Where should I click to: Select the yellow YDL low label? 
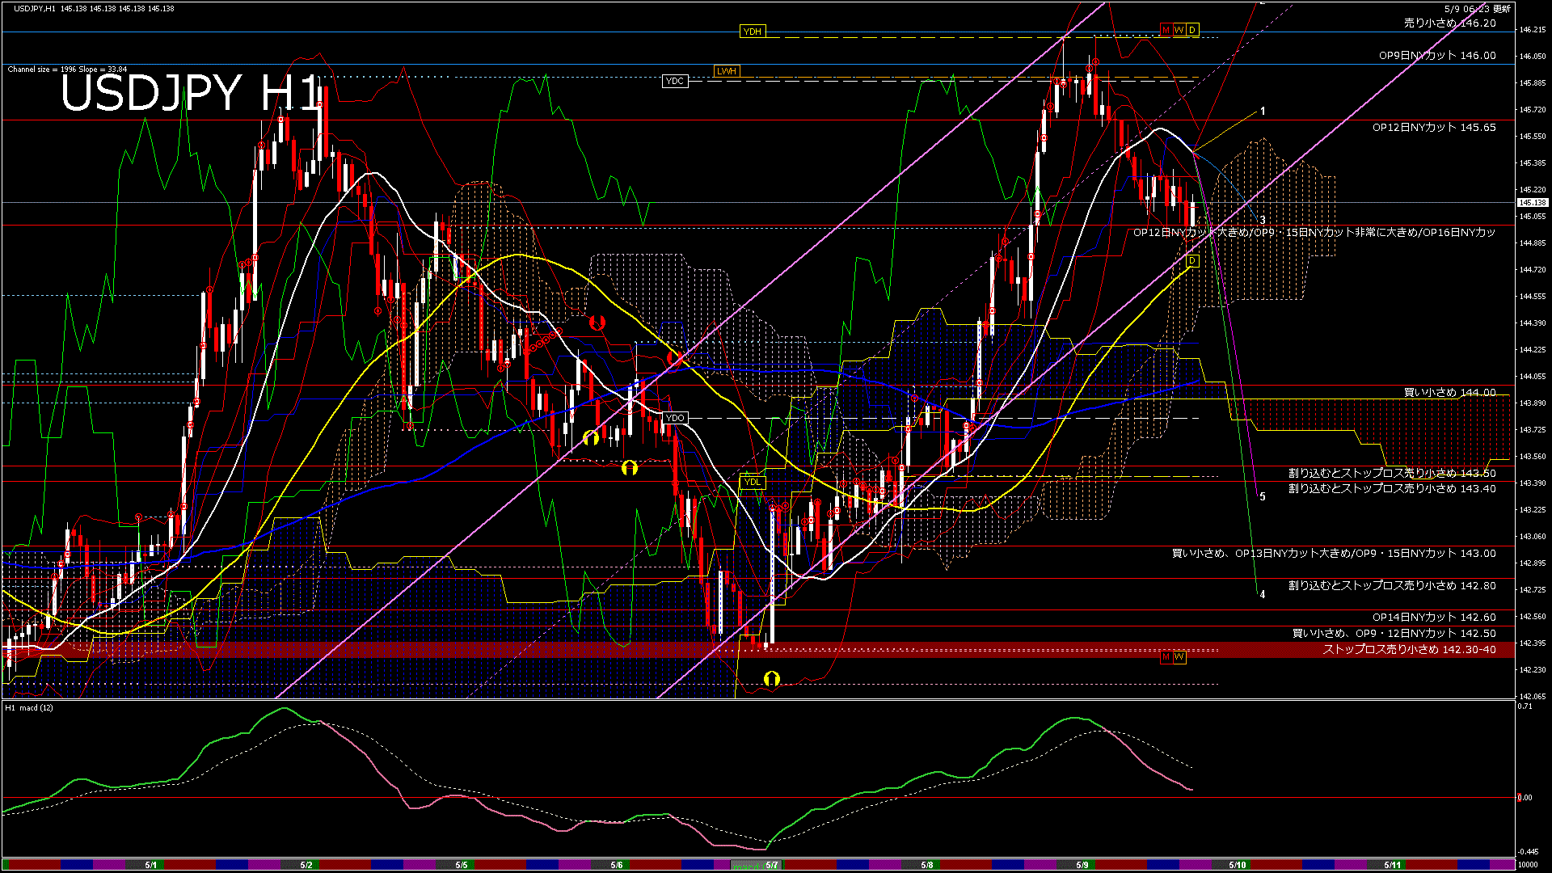pyautogui.click(x=752, y=482)
